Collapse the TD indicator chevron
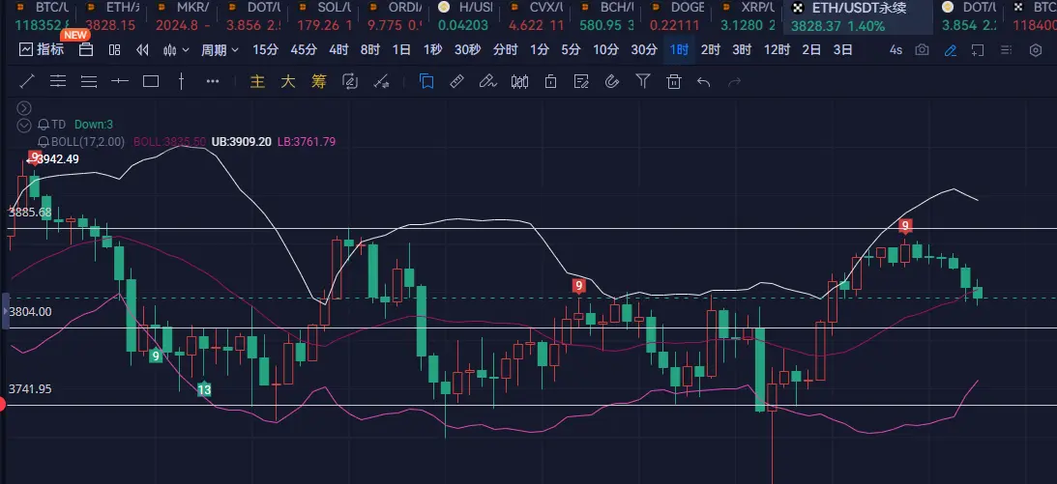1057x484 pixels. (x=24, y=125)
